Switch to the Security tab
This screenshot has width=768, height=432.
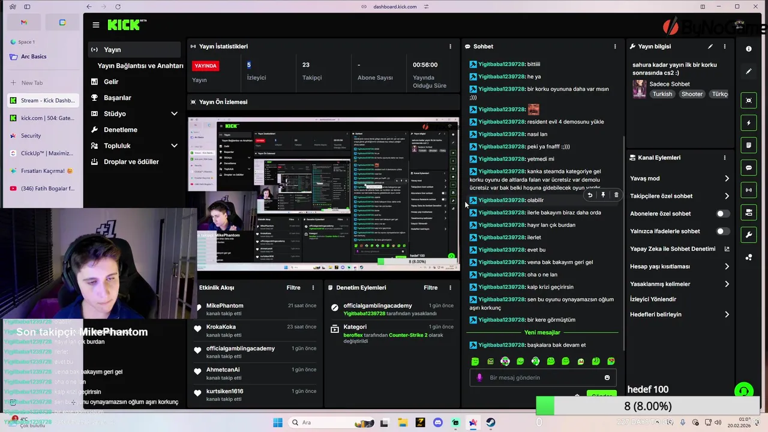coord(43,136)
